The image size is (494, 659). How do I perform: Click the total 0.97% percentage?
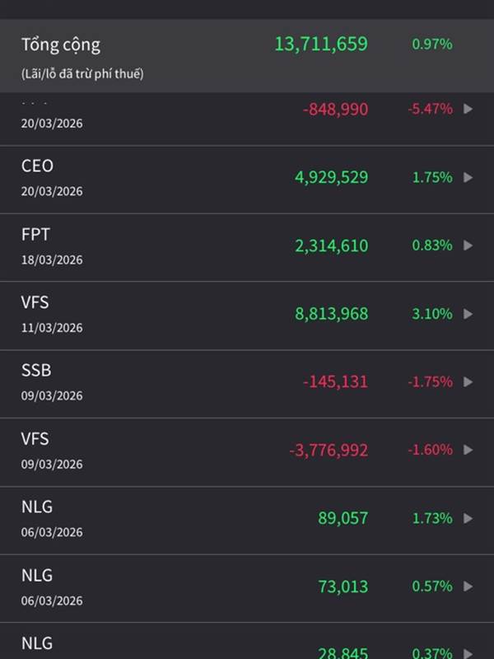pyautogui.click(x=432, y=44)
